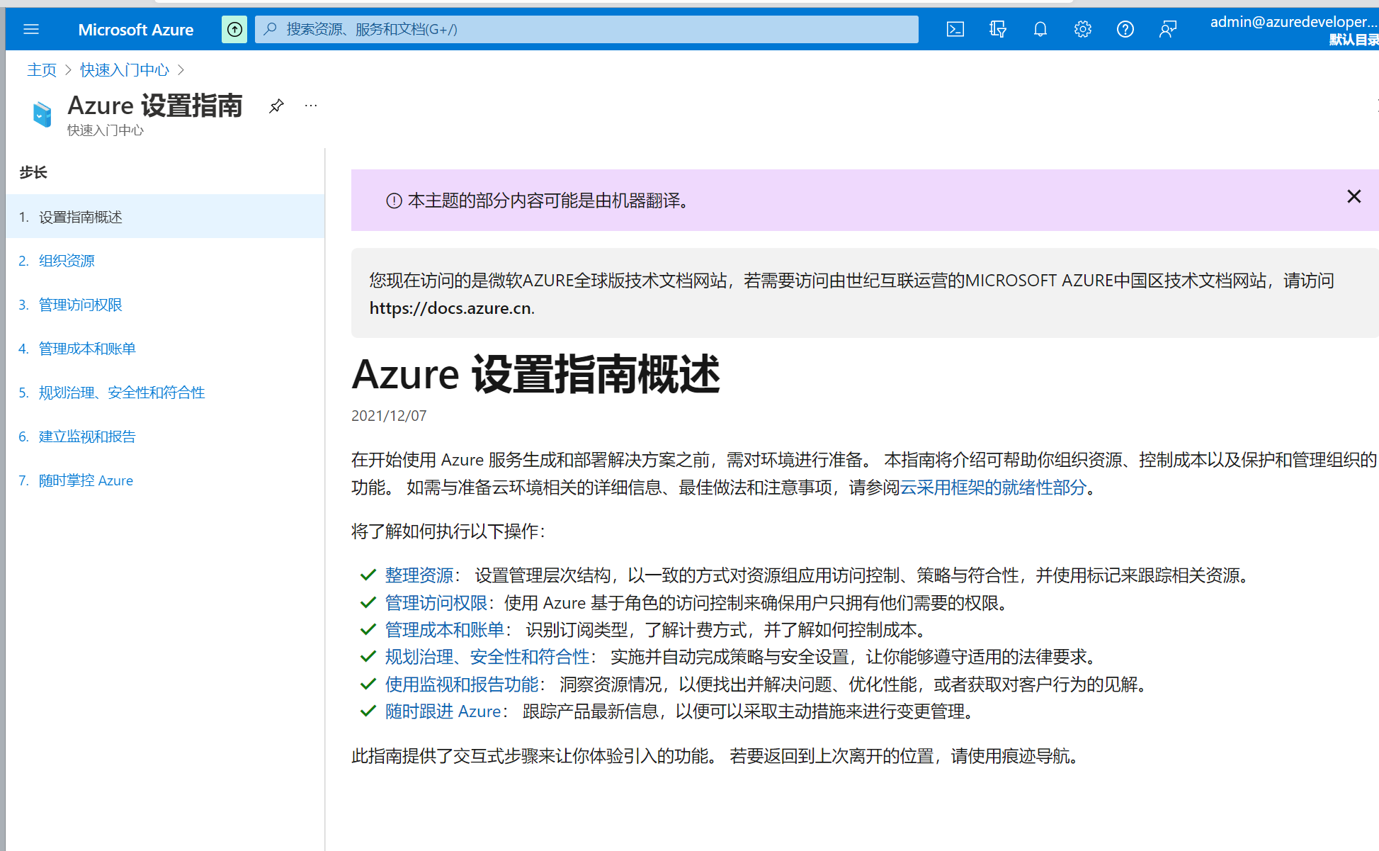Pin the Azure 设置指南 page to dashboard
This screenshot has width=1379, height=851.
tap(276, 106)
